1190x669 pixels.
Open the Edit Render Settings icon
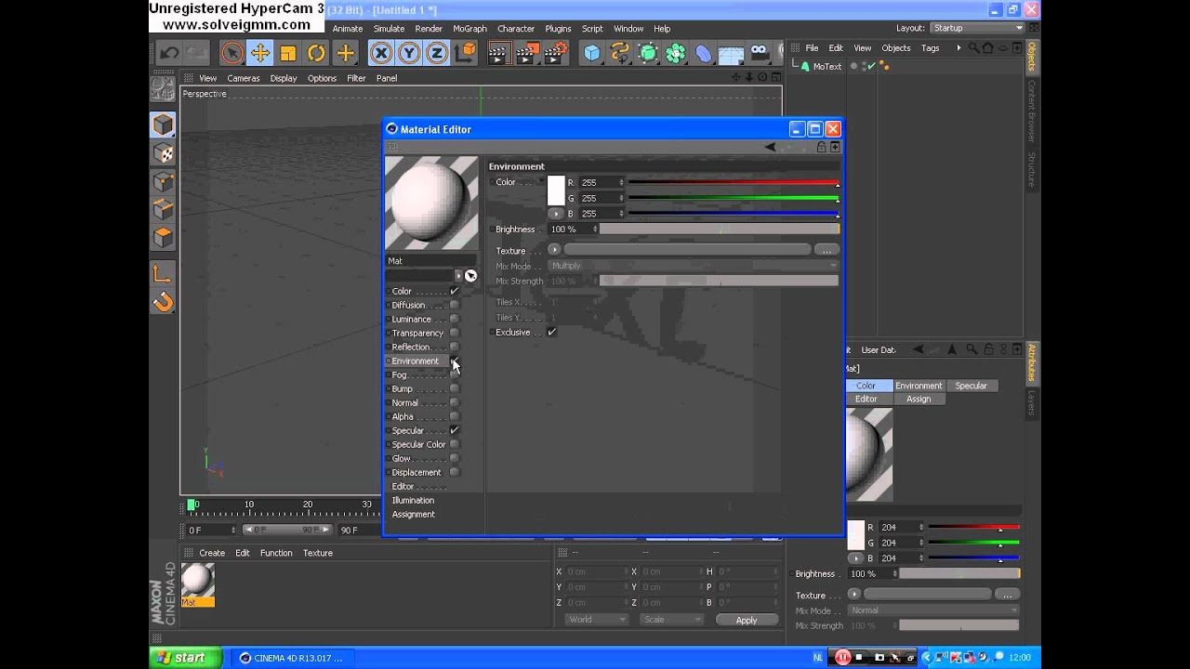point(555,53)
